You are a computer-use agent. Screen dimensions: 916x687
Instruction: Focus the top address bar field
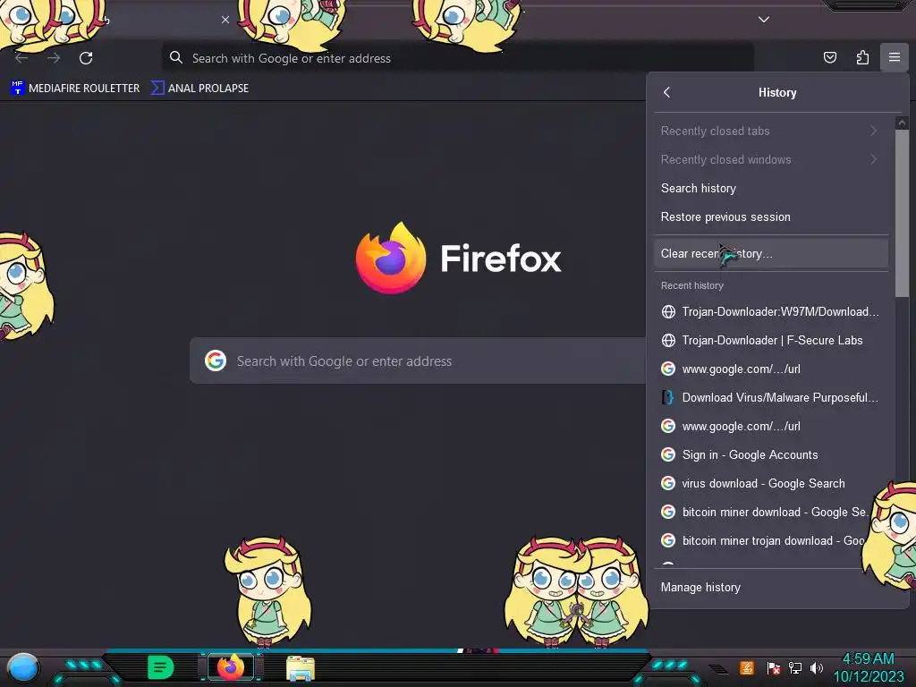[x=457, y=58]
